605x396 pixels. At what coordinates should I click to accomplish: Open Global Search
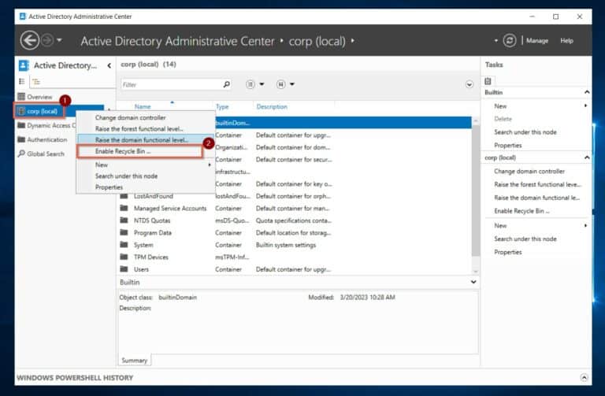point(41,154)
